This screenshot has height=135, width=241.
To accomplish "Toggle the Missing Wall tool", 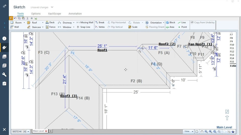I will coord(85,22).
